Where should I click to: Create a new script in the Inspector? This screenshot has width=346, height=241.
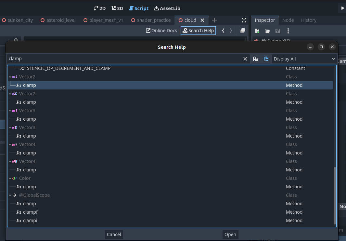click(257, 31)
